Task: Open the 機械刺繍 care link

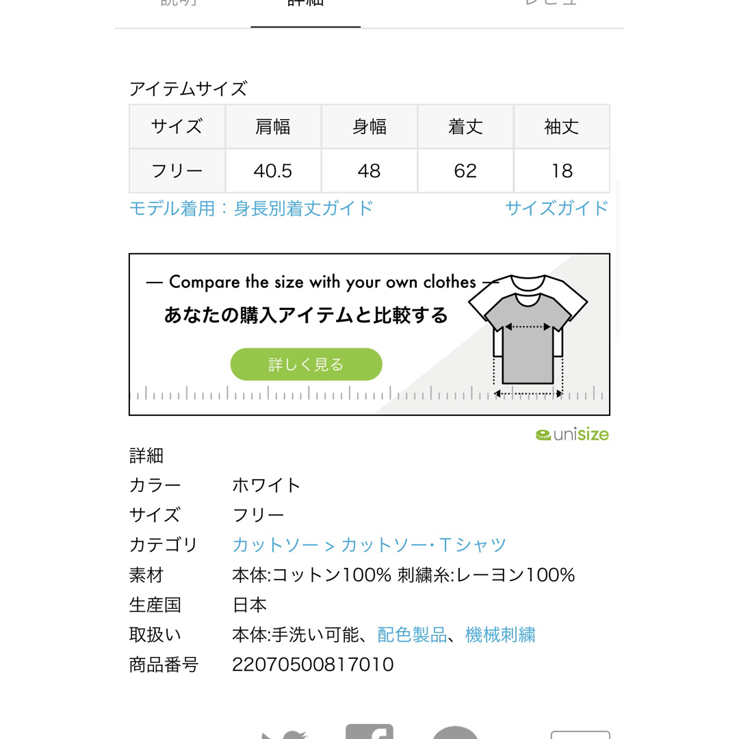Action: tap(500, 635)
